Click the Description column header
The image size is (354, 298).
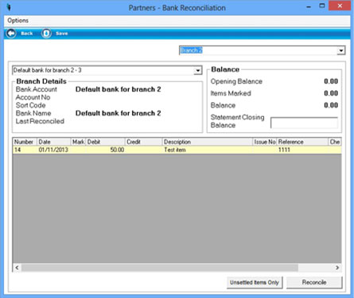coord(208,142)
